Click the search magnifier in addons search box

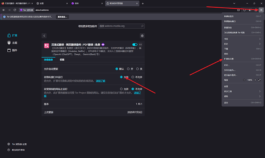(142, 26)
